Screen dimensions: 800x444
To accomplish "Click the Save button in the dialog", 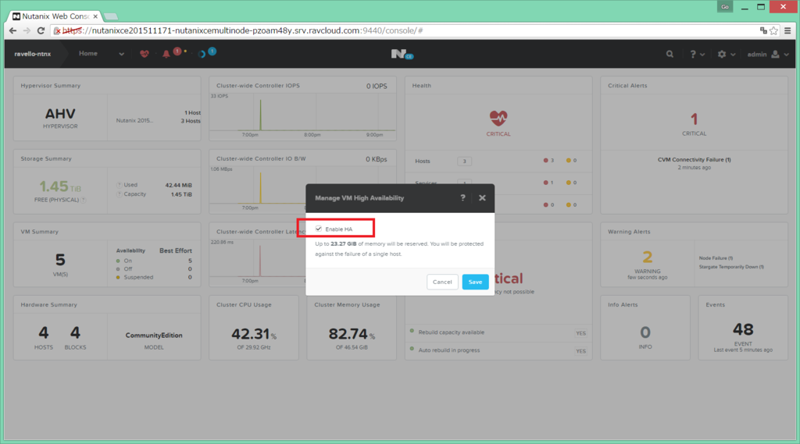I will 475,282.
